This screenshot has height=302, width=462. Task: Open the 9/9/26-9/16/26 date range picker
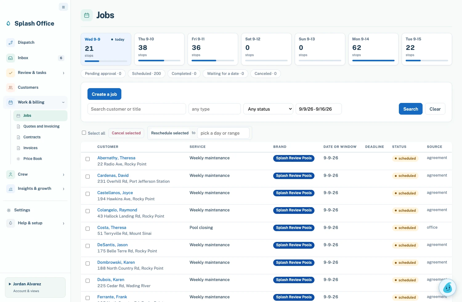tap(318, 109)
